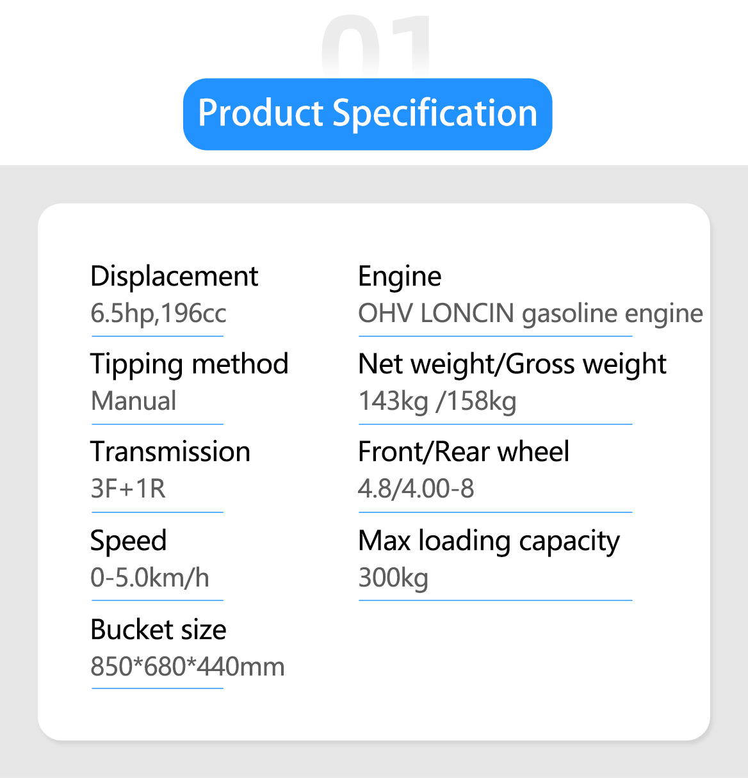
Task: Click the 6.5hp,196cc value text
Action: click(158, 313)
